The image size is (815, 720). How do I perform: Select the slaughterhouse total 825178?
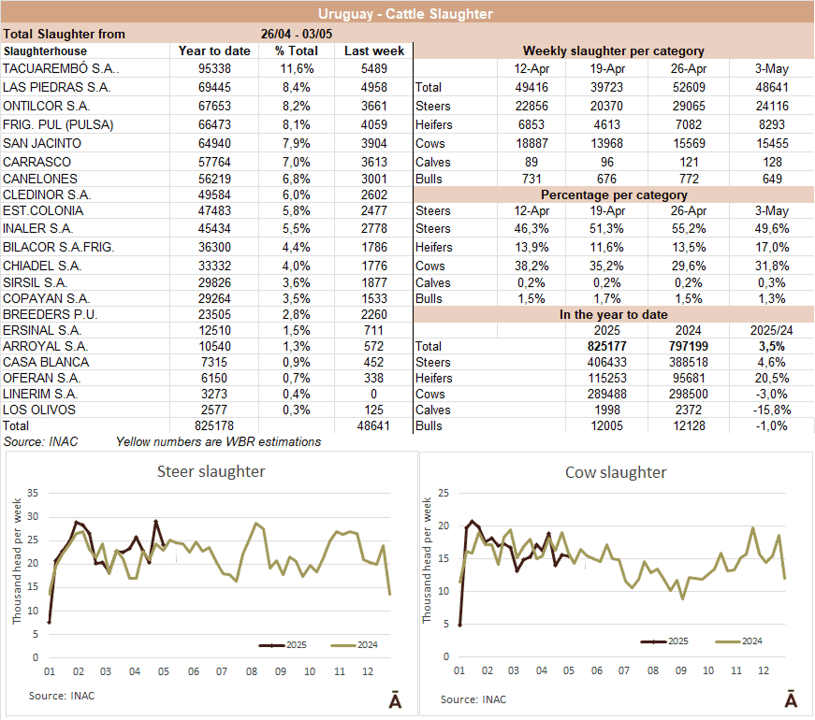point(214,426)
